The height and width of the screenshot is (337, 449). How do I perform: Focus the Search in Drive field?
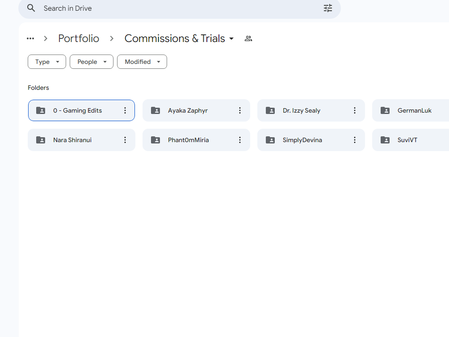180,8
